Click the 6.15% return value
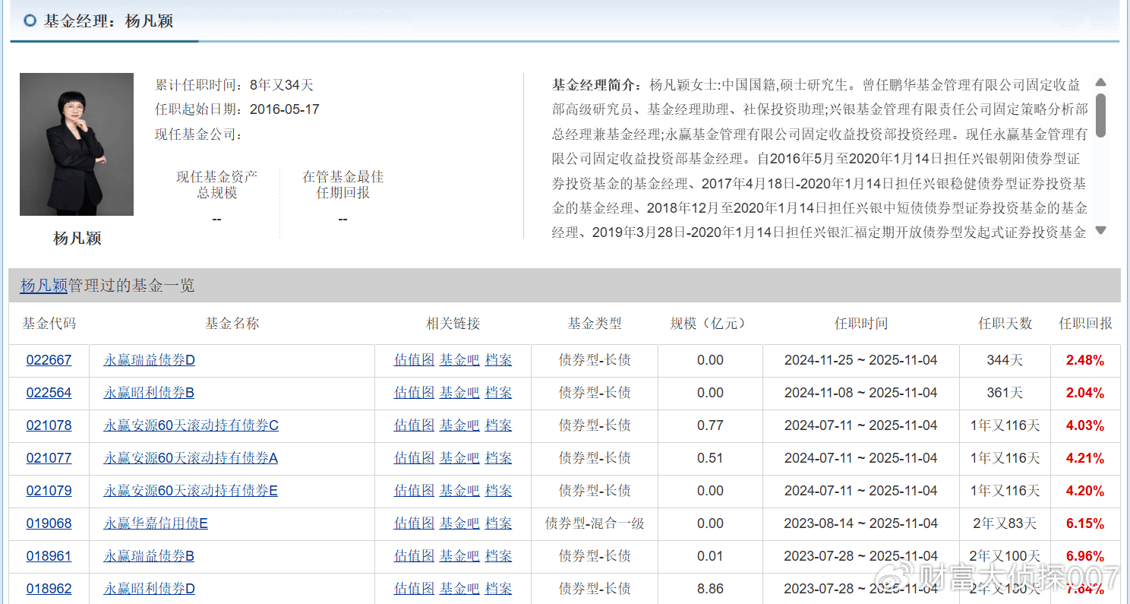Screen dimensions: 1130x604 (1085, 523)
